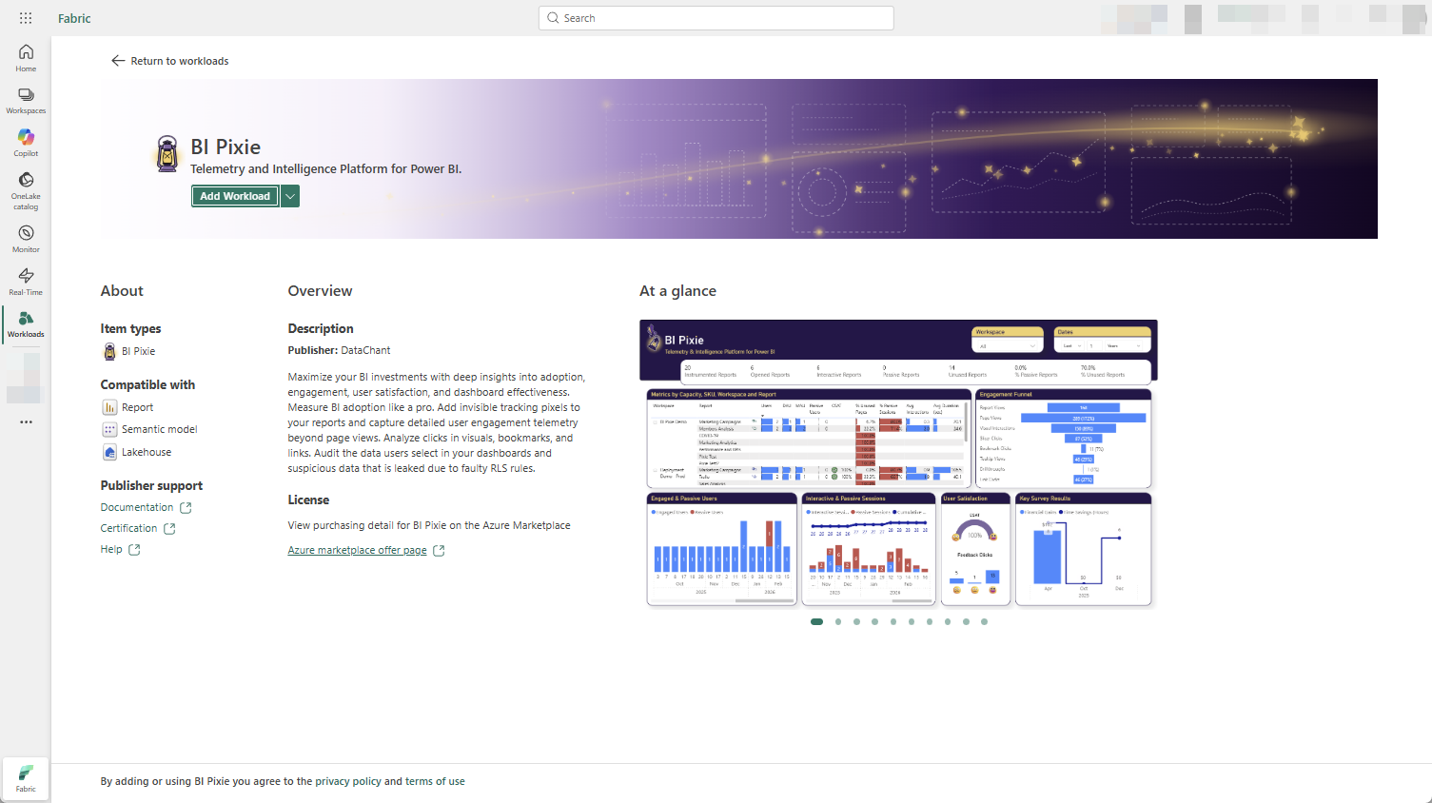Select the eighth carousel dot
Image resolution: width=1432 pixels, height=803 pixels.
[948, 622]
